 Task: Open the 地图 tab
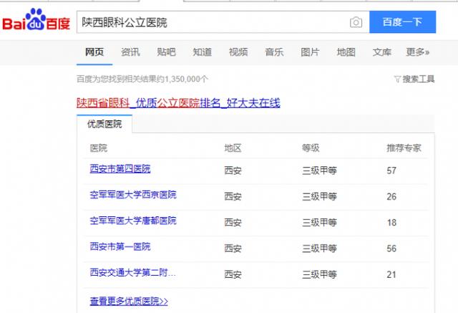coord(346,52)
